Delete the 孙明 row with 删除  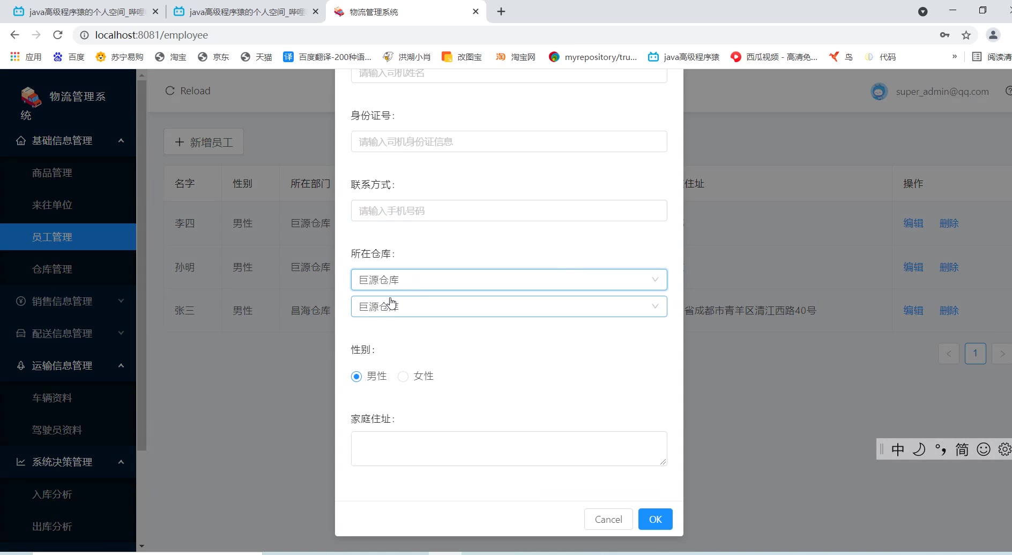(949, 267)
